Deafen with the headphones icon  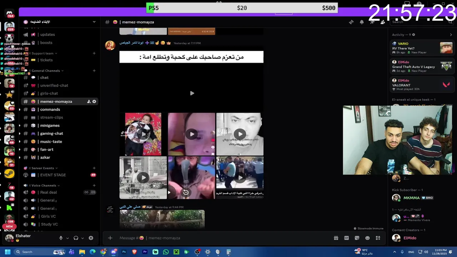coord(76,238)
